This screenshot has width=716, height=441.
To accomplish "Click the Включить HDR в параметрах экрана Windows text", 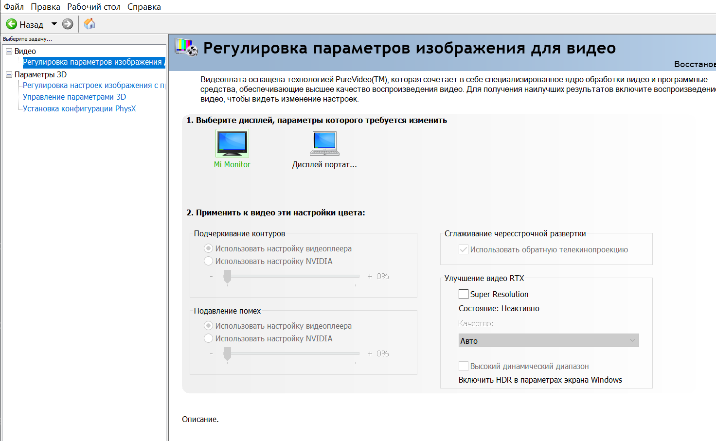I will pyautogui.click(x=540, y=380).
